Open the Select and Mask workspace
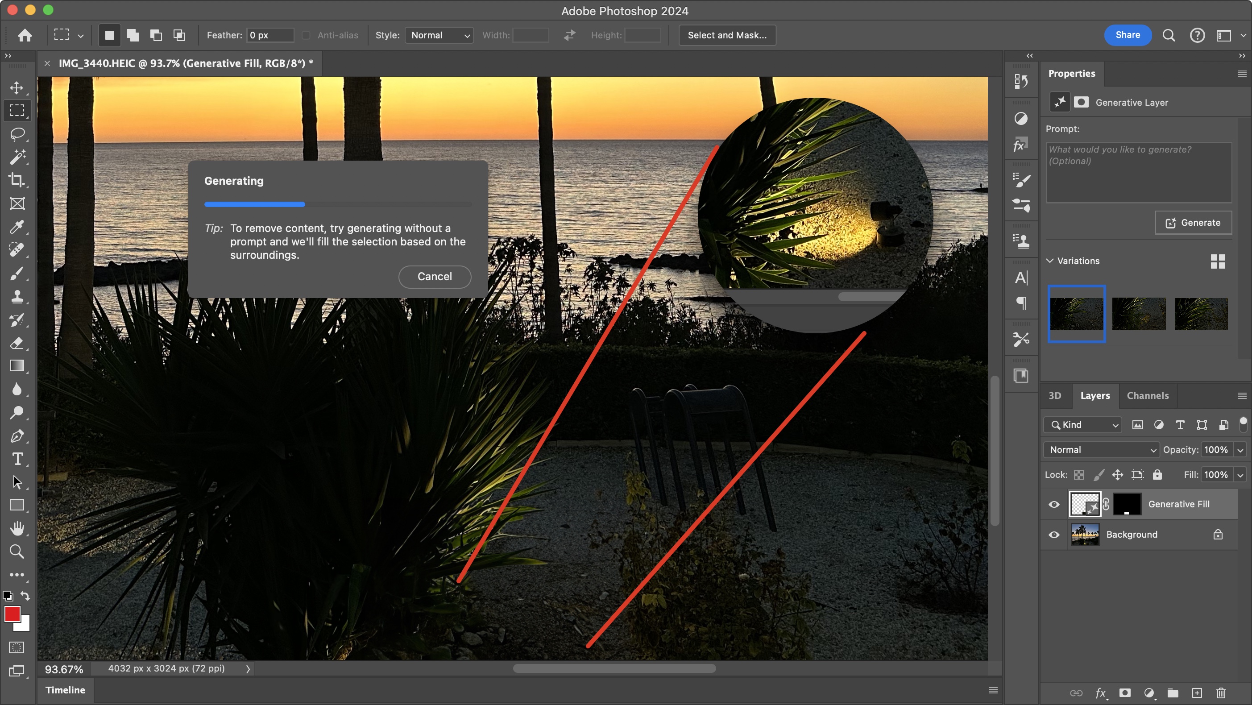The height and width of the screenshot is (705, 1252). (x=726, y=35)
